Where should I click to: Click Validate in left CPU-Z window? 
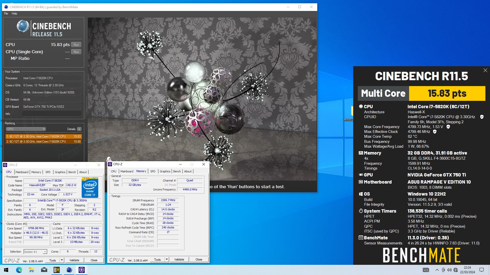click(x=74, y=260)
